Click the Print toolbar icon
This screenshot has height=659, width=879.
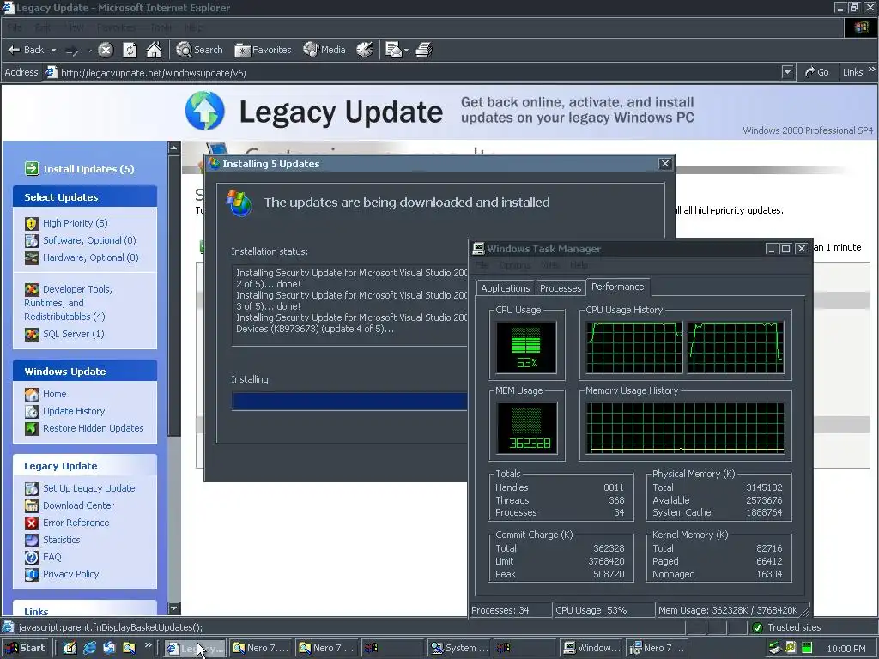coord(424,50)
